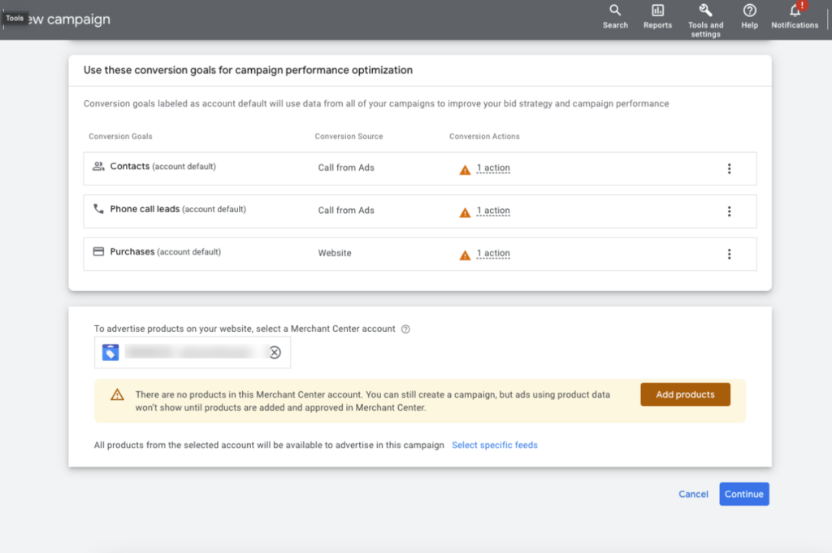Open three-dot menu for Purchases goal
The image size is (832, 553).
coord(729,254)
